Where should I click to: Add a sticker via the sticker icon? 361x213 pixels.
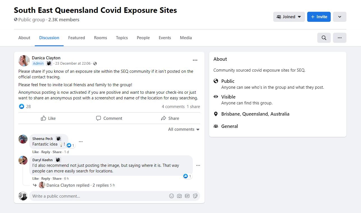click(195, 196)
